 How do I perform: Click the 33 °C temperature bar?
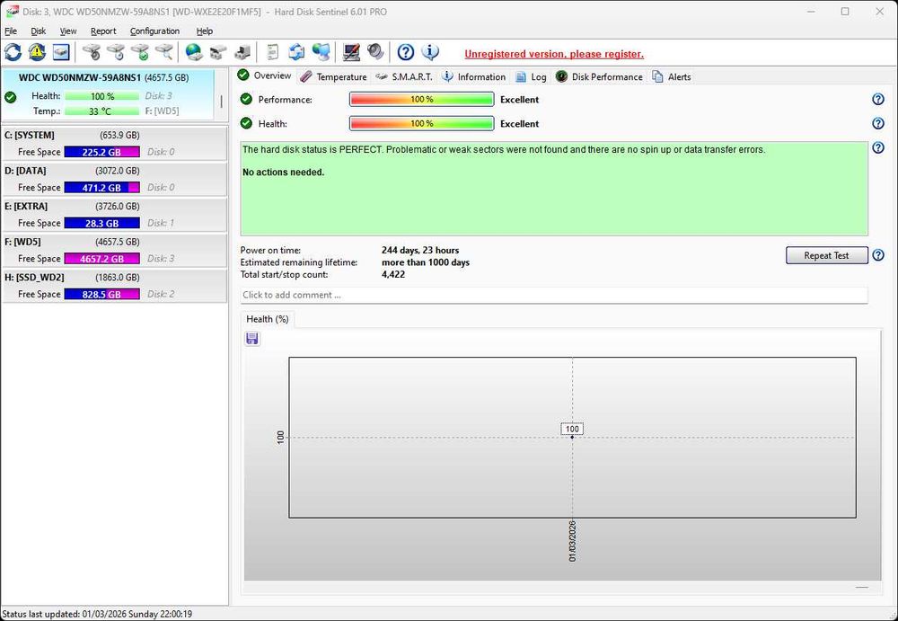[x=102, y=111]
